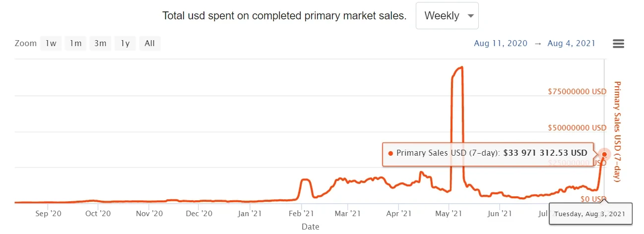Set zoom range to 1m
The height and width of the screenshot is (234, 644).
click(75, 44)
